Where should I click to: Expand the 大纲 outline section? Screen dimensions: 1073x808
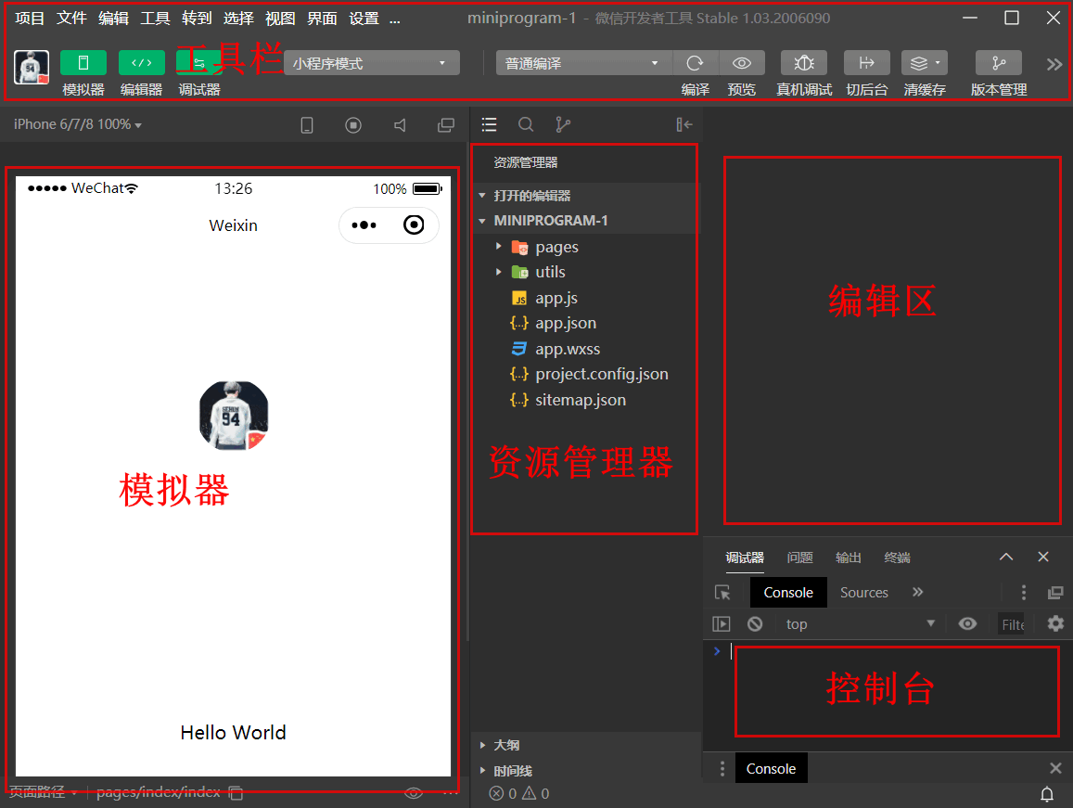tap(587, 745)
